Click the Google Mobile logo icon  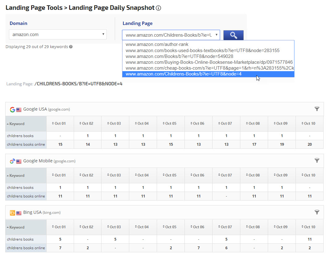coord(12,161)
